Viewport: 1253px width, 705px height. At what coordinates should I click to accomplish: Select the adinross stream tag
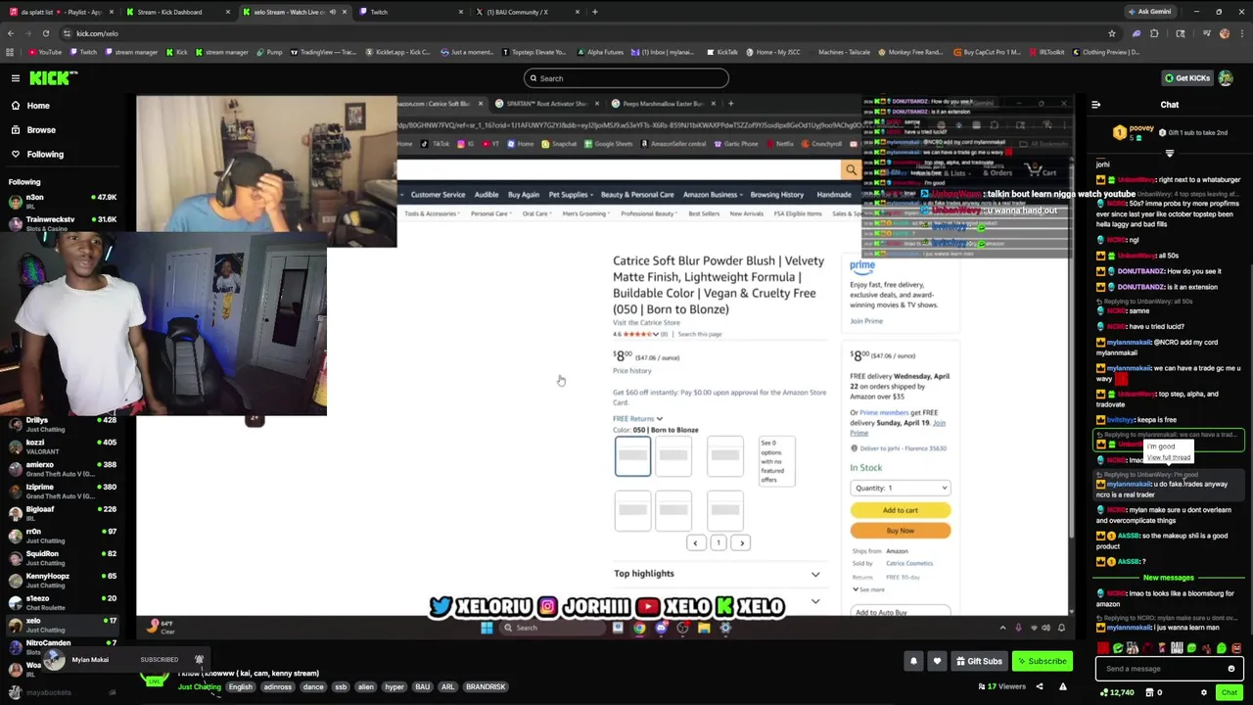point(278,687)
